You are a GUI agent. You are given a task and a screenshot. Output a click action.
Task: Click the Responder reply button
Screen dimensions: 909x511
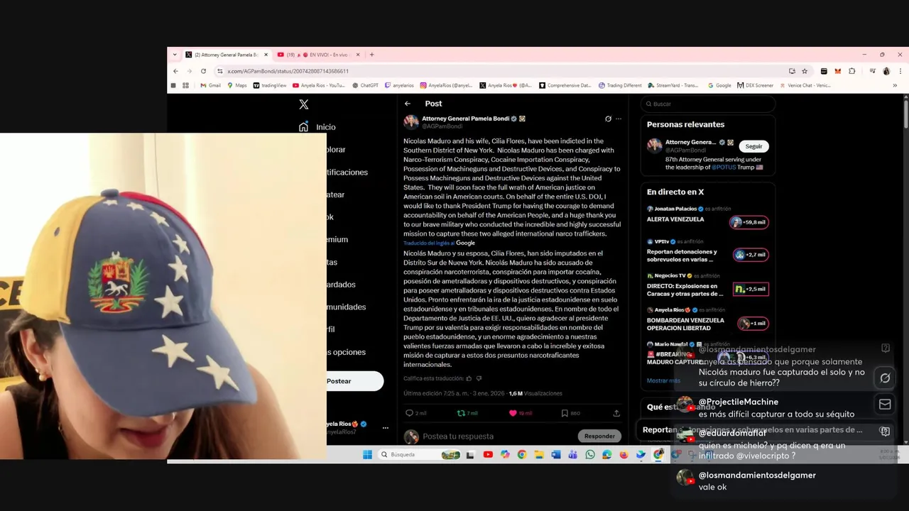coord(600,436)
